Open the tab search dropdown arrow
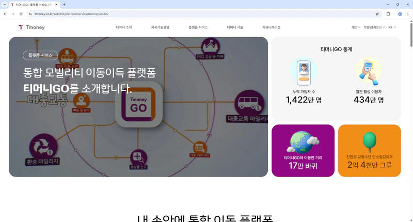 [5, 5]
